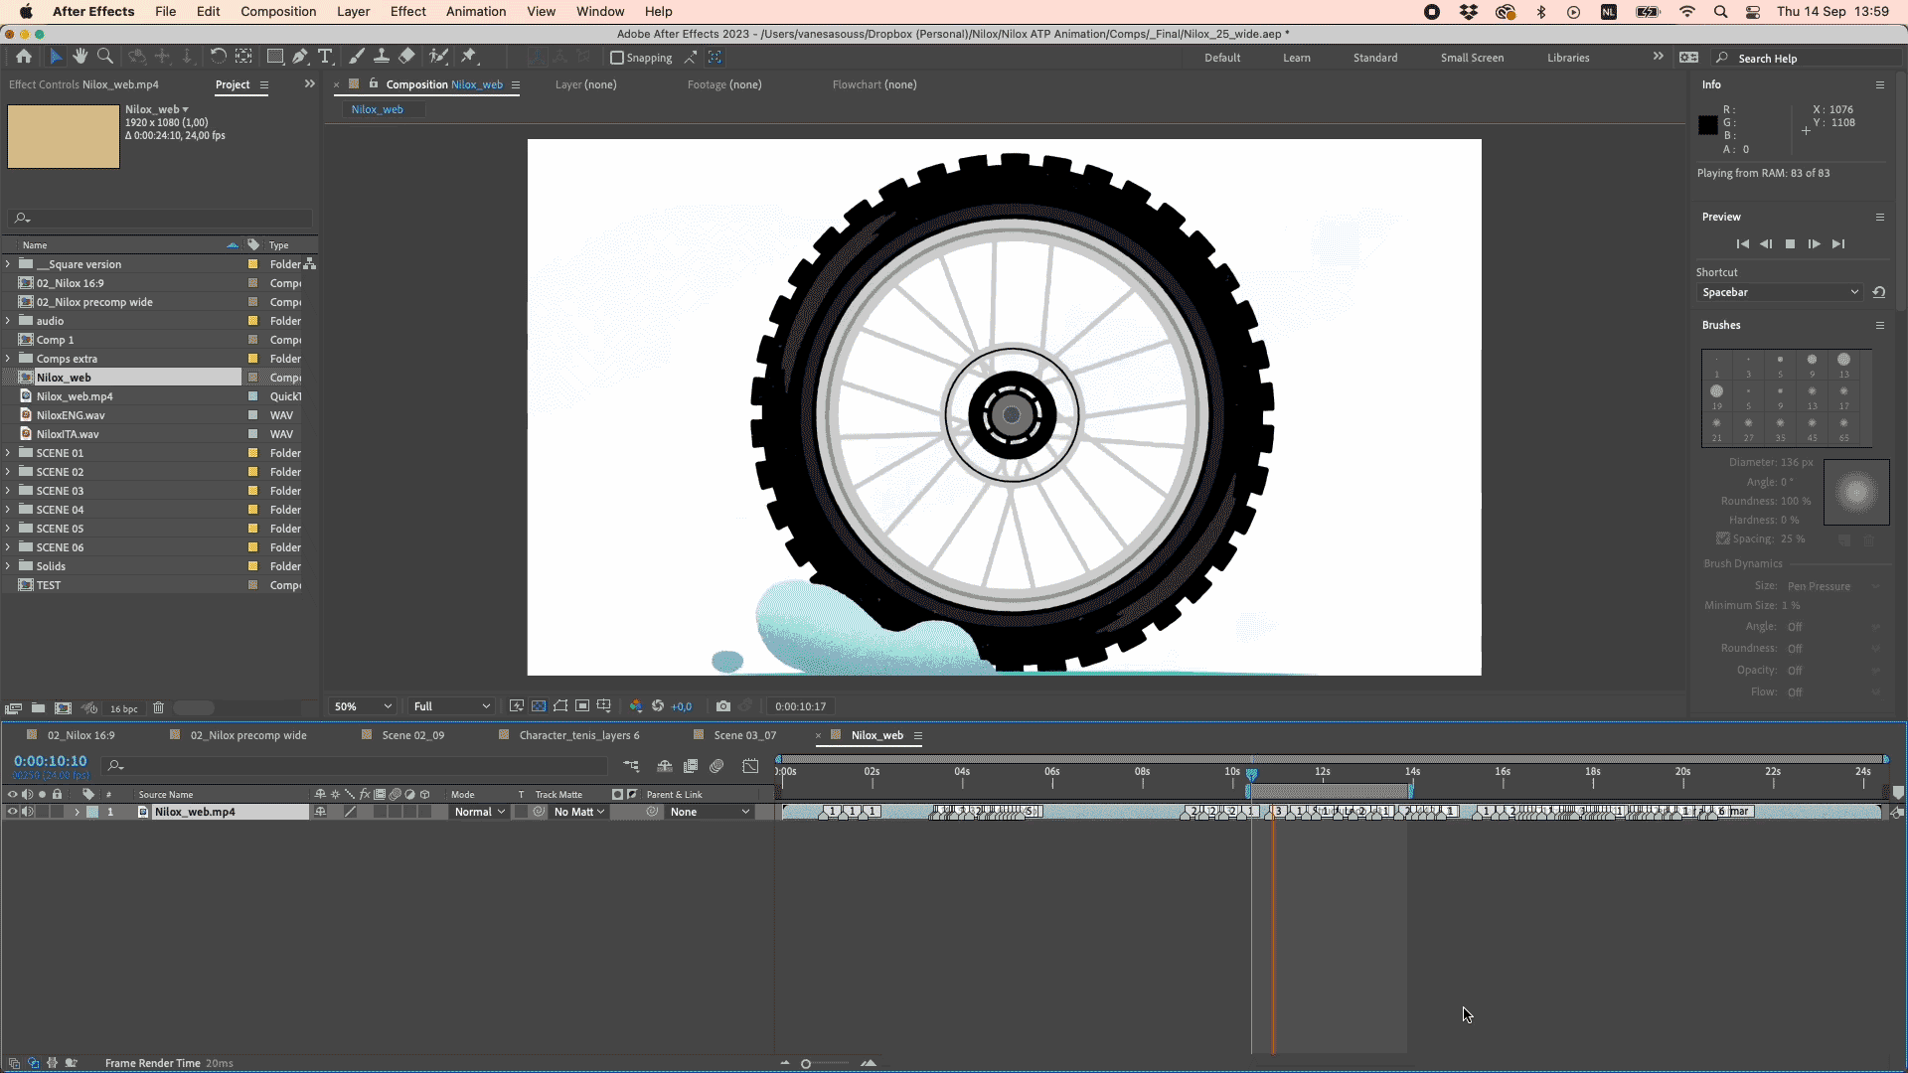Select the Rotation tool
Viewport: 1908px width, 1073px height.
coord(219,57)
